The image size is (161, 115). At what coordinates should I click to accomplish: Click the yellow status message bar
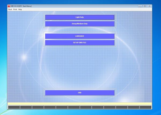point(80,103)
